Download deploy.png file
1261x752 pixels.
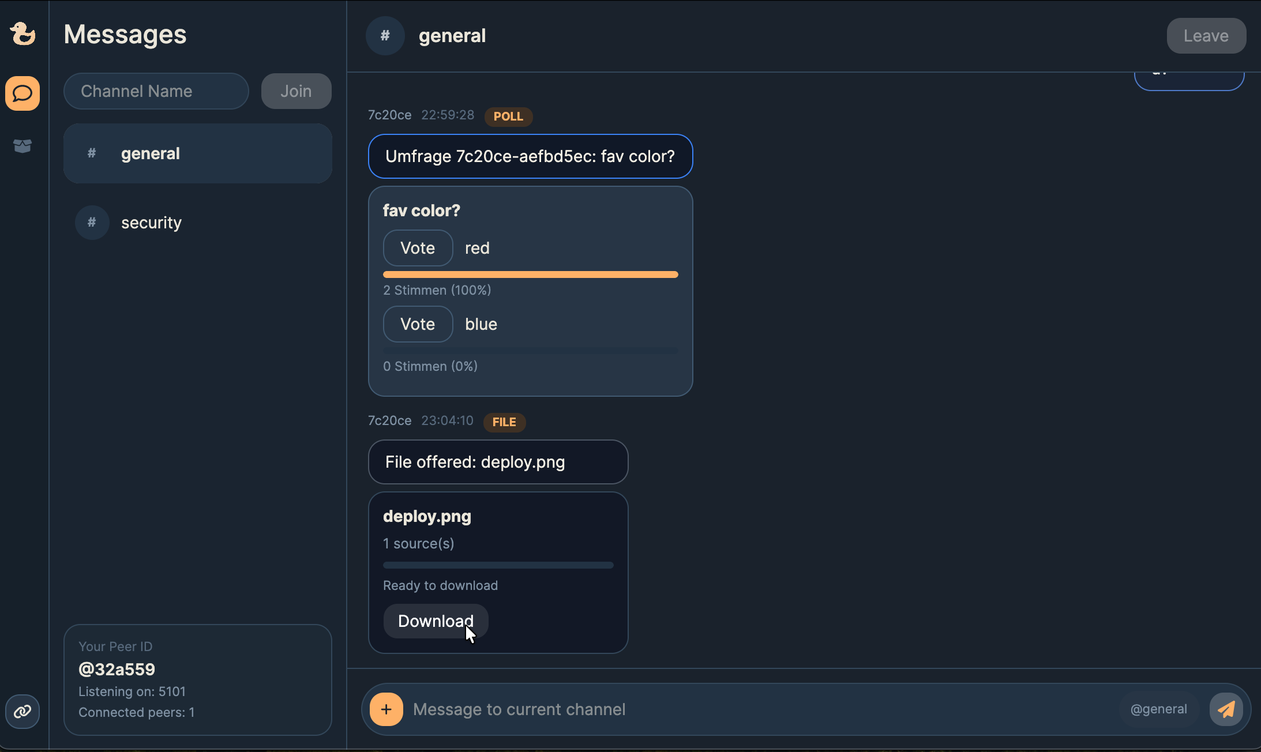pos(436,621)
